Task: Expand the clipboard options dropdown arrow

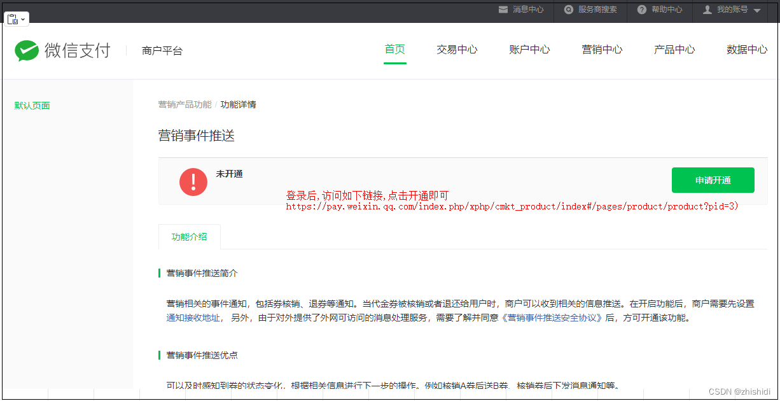Action: point(24,19)
